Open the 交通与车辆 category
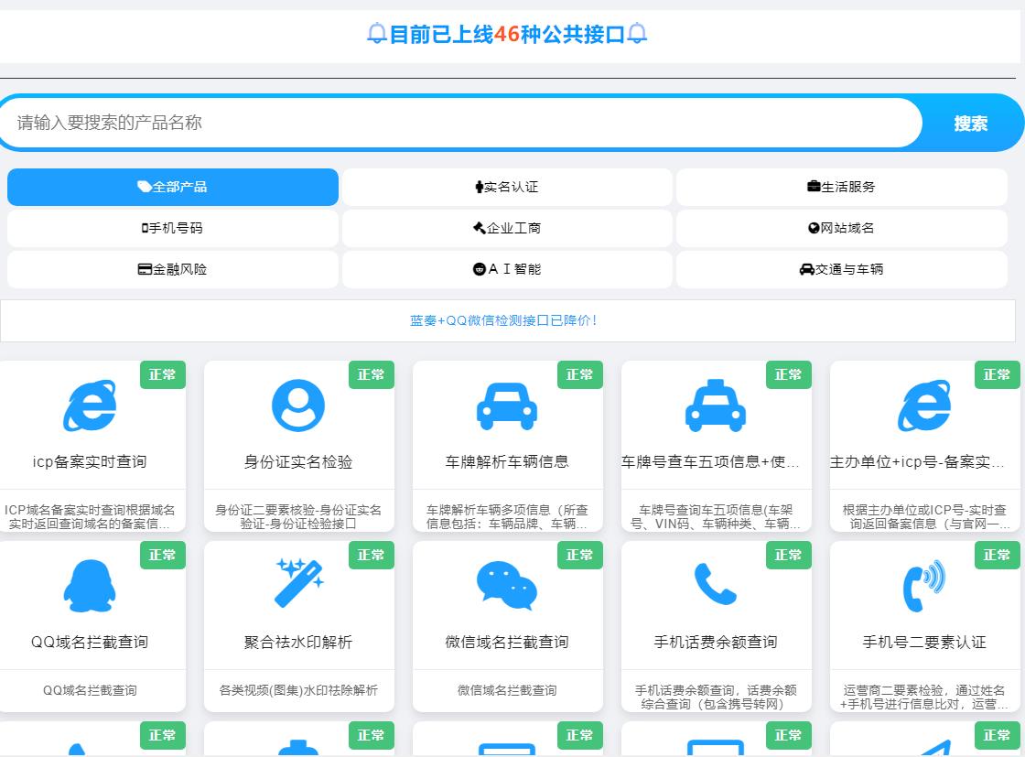This screenshot has height=757, width=1025. 841,269
